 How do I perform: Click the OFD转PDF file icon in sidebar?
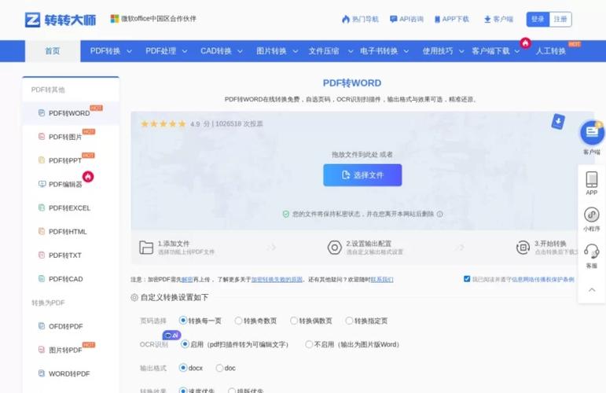tap(42, 325)
